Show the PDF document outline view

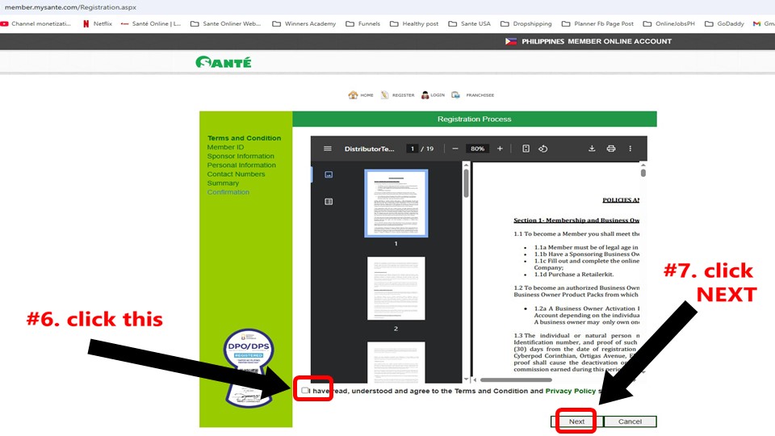click(329, 201)
